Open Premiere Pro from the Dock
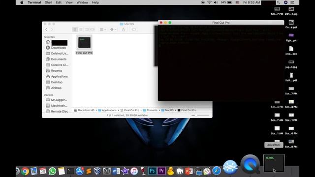 point(161,171)
